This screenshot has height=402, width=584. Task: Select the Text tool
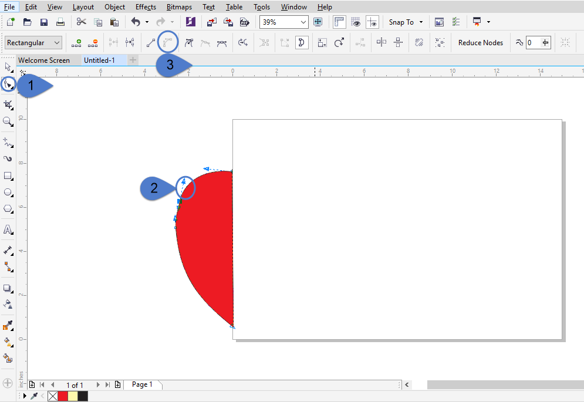pyautogui.click(x=8, y=229)
